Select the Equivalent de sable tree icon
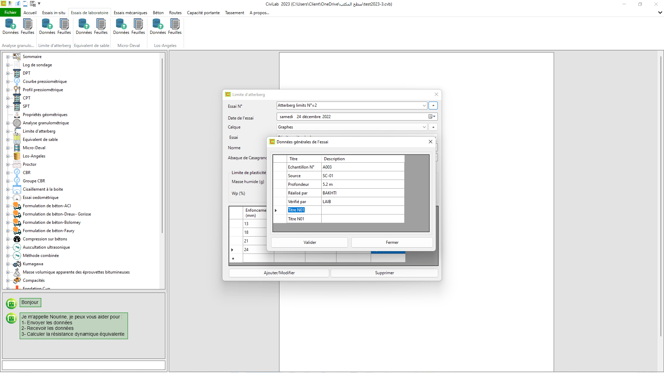The image size is (664, 373). [x=17, y=139]
